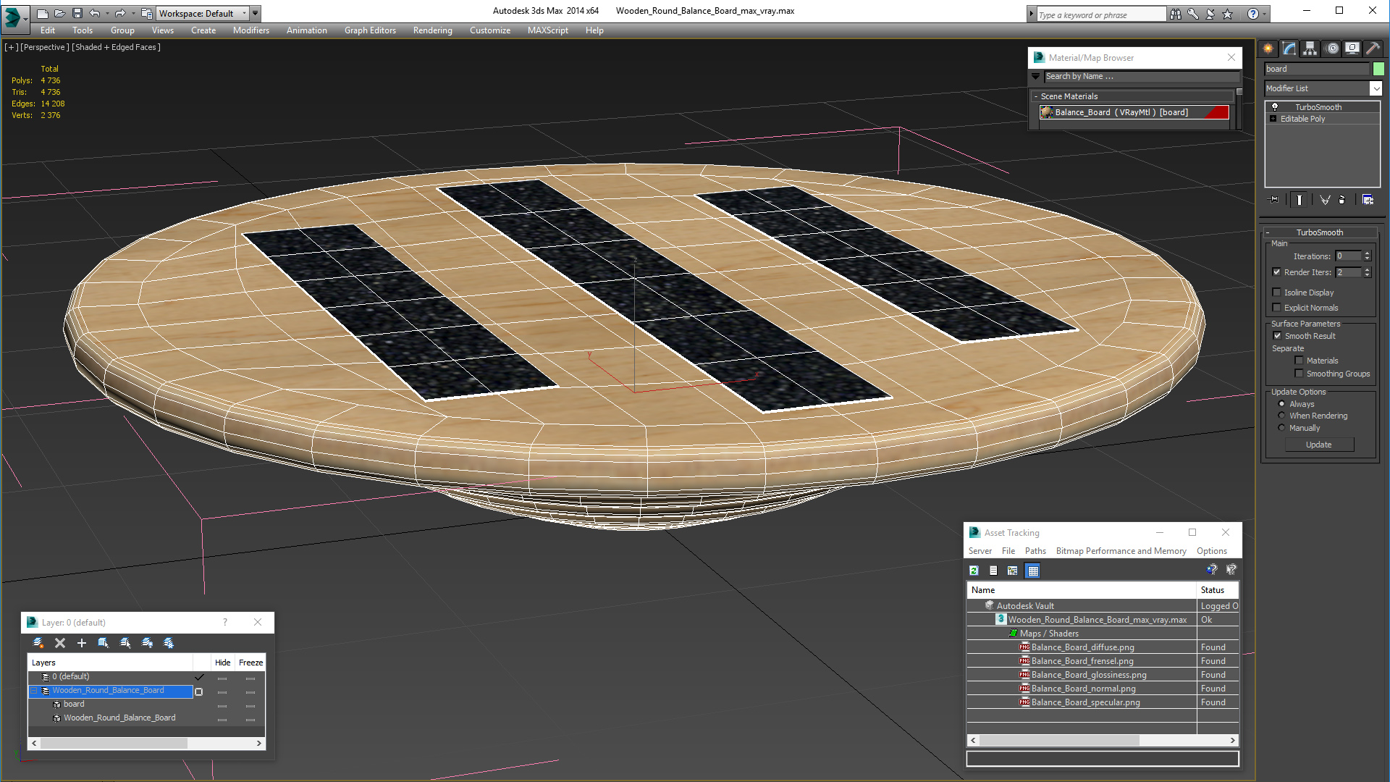Click the Save File icon in quick access

pos(77,13)
